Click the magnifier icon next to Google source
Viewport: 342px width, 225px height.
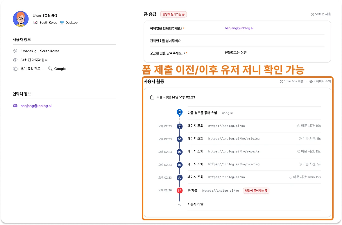tap(50, 68)
